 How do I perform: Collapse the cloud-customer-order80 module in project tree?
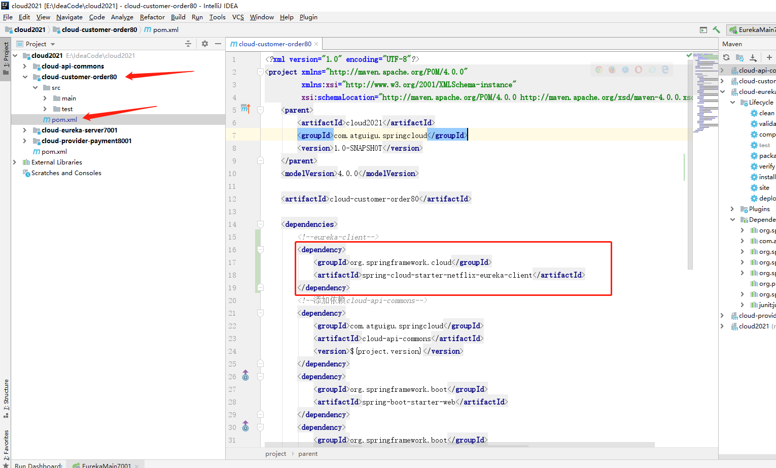tap(25, 77)
